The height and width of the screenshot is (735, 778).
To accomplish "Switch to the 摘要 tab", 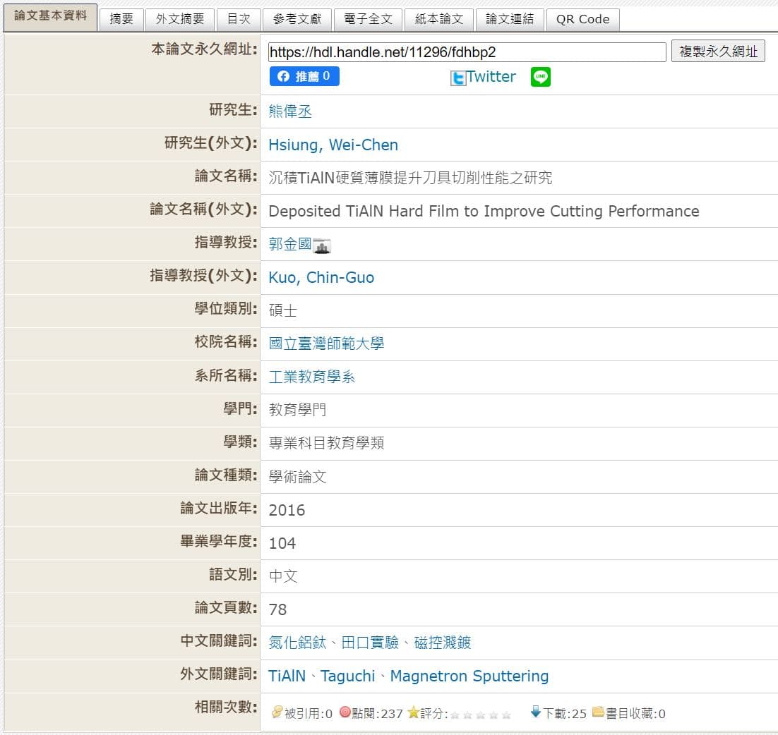I will (x=121, y=19).
